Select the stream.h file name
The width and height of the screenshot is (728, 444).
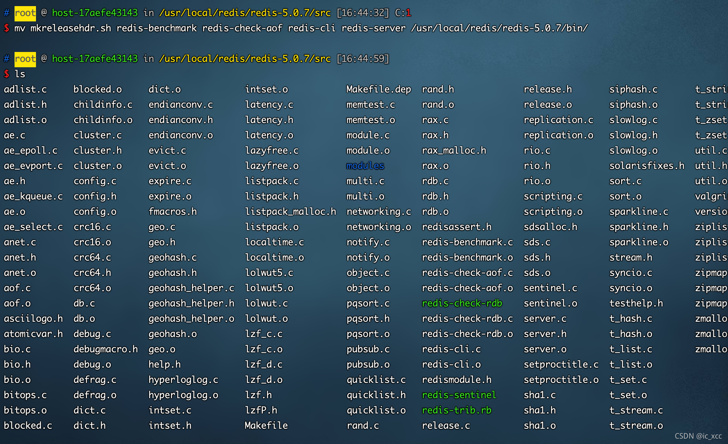tap(631, 258)
